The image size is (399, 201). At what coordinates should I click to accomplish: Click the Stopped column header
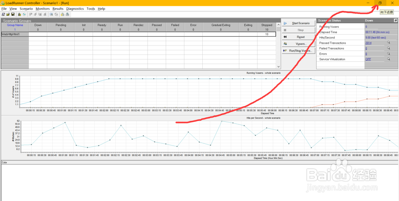[267, 25]
